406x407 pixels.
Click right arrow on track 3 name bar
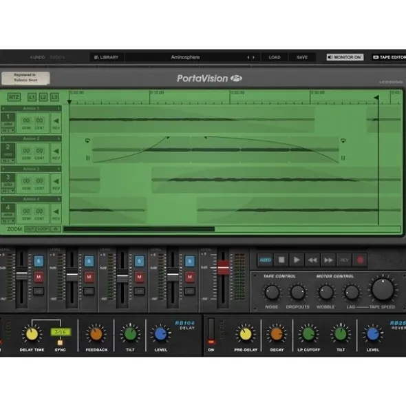coord(59,169)
